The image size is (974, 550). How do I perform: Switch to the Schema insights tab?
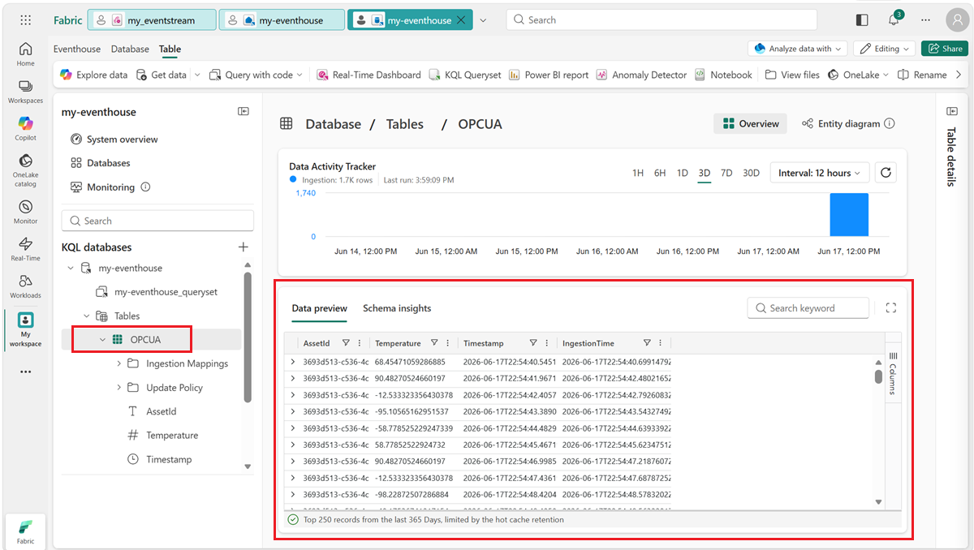point(397,308)
